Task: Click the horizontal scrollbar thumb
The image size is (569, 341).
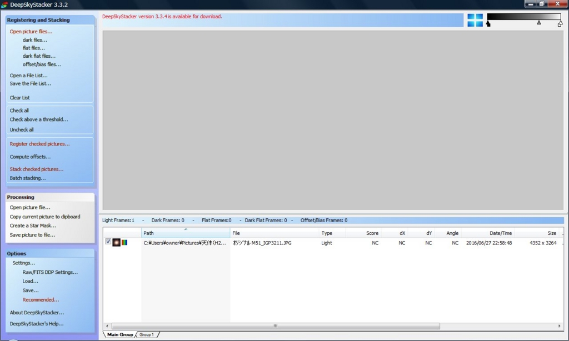Action: pyautogui.click(x=276, y=326)
